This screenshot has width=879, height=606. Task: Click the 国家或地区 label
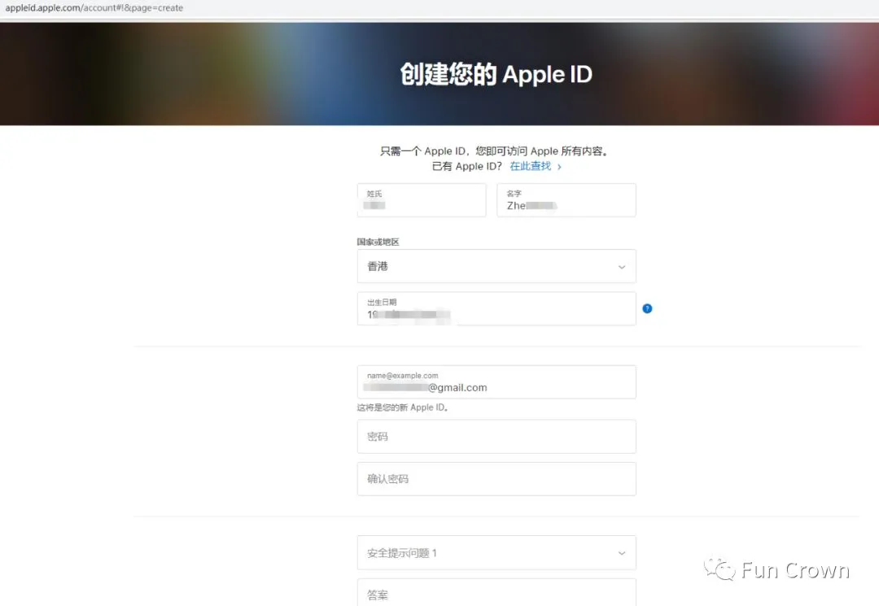point(378,242)
